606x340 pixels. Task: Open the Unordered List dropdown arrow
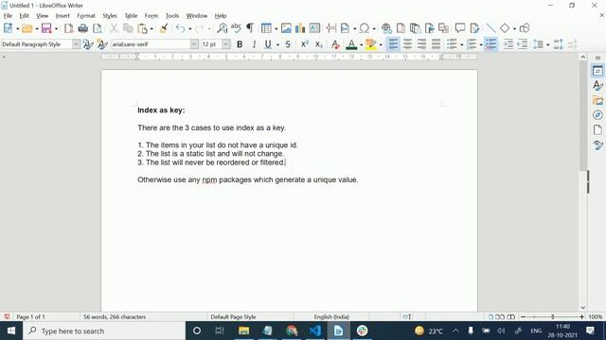(x=462, y=44)
